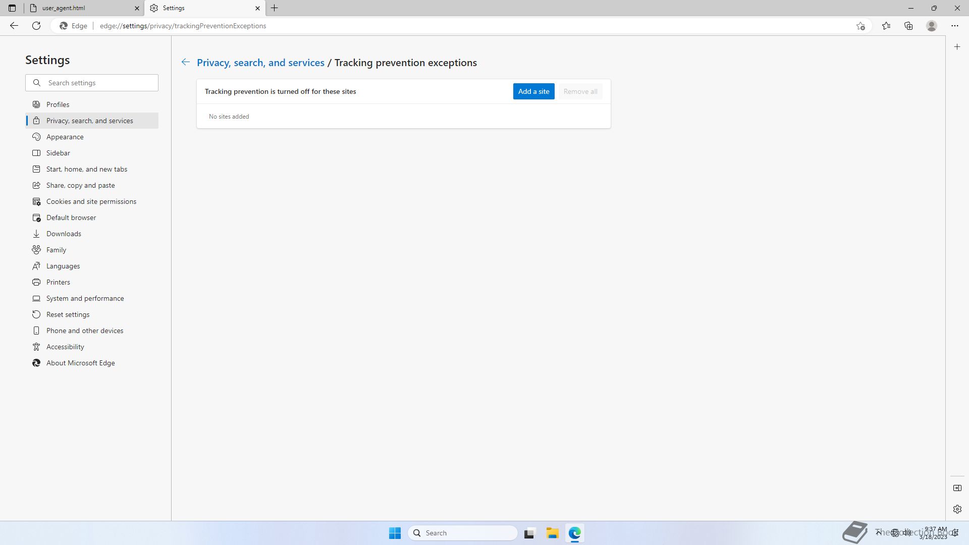
Task: Add this page to favorites using the star icon
Action: point(860,26)
